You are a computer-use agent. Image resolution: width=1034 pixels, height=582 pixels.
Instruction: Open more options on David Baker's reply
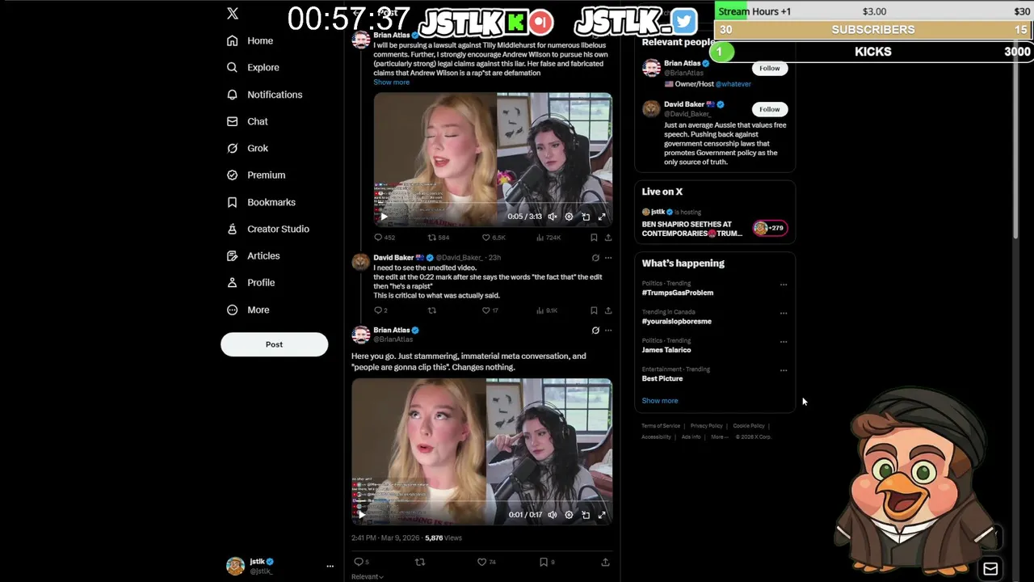[x=608, y=258]
